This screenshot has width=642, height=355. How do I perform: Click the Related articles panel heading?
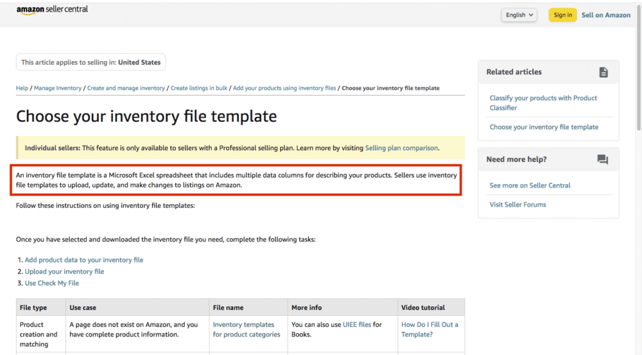pos(514,72)
